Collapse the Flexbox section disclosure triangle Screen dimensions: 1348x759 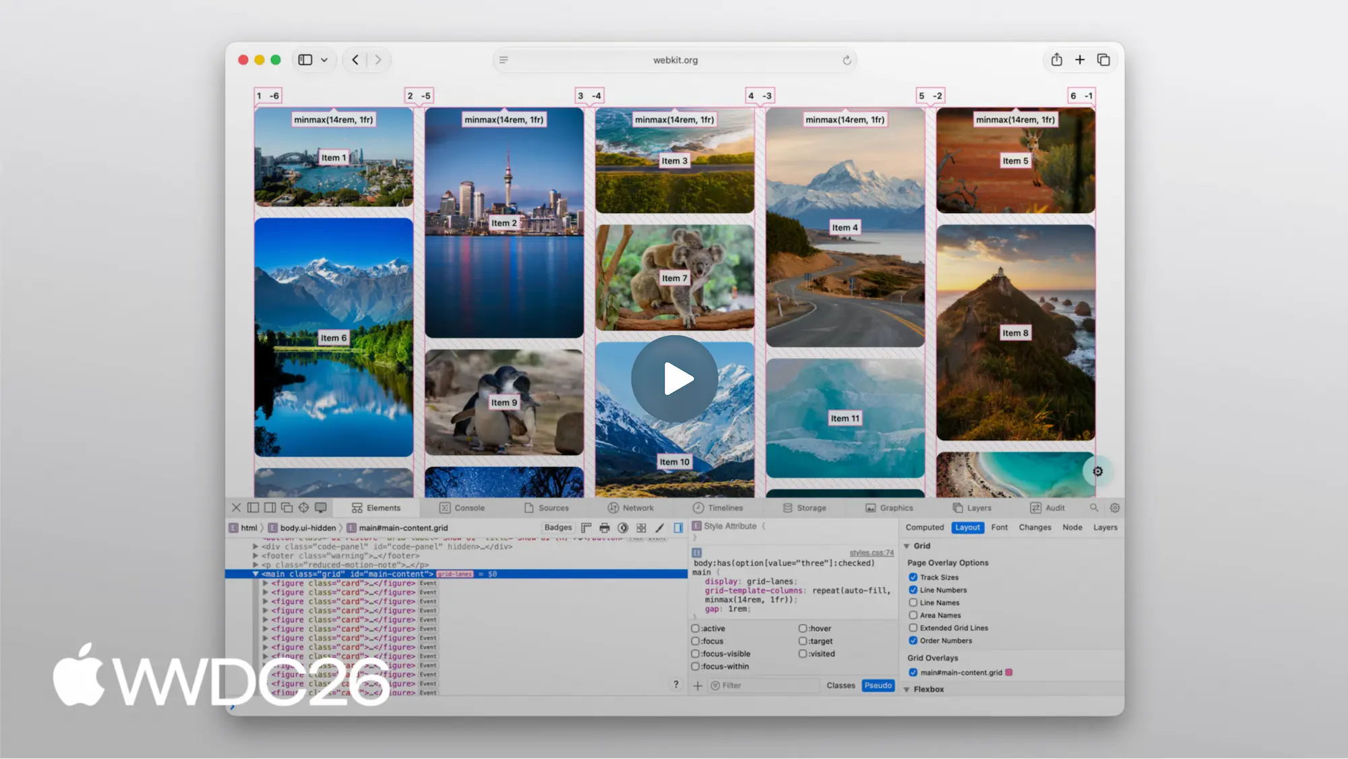(x=907, y=690)
